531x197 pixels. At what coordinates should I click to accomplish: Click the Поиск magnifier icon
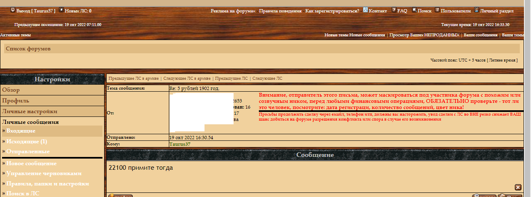tap(414, 10)
